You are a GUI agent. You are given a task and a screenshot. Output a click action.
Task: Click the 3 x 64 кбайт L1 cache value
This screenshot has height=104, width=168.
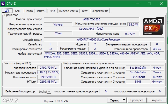click(x=138, y=72)
